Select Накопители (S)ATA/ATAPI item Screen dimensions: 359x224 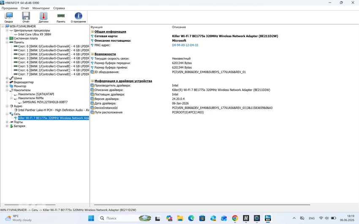click(x=36, y=94)
